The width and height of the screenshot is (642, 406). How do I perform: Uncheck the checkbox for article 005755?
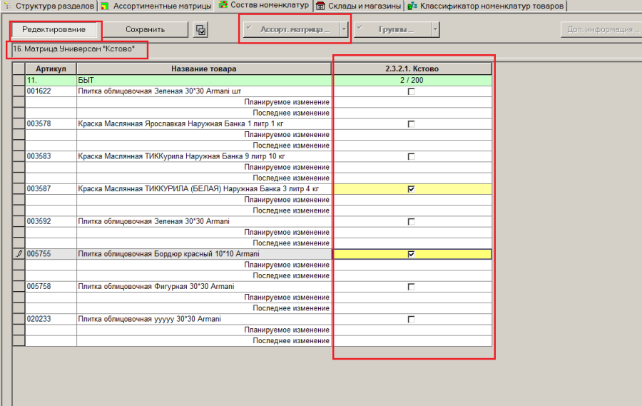point(411,254)
